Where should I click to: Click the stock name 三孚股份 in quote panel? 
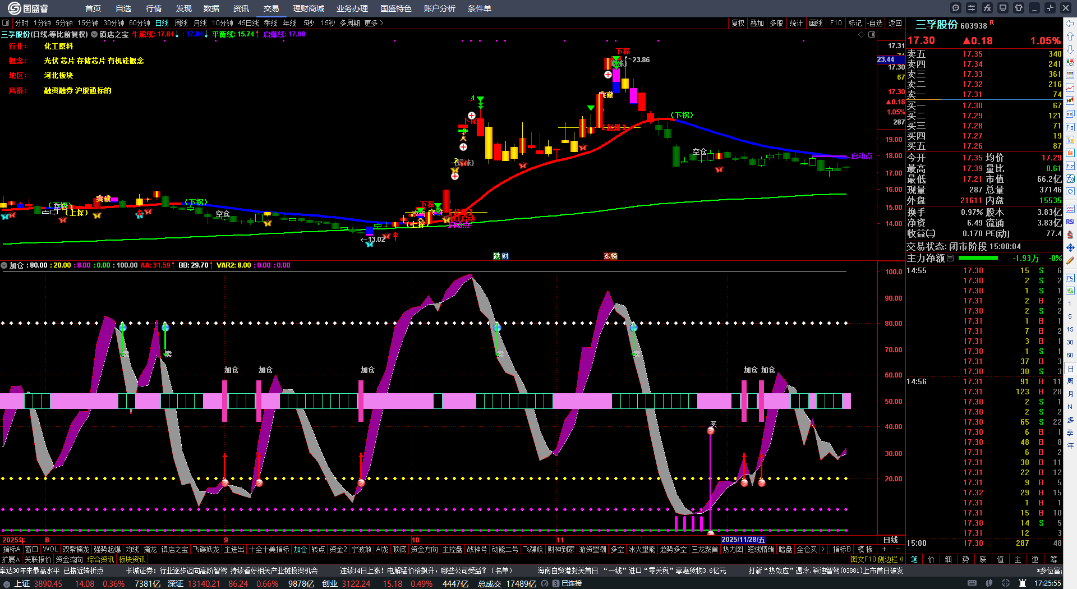pos(937,25)
